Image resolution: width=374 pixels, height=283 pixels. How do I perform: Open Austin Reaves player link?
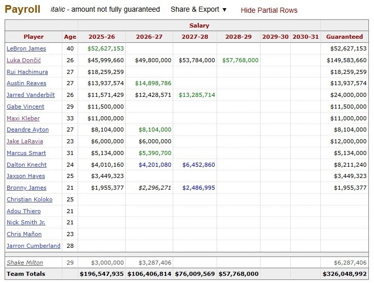(x=27, y=83)
